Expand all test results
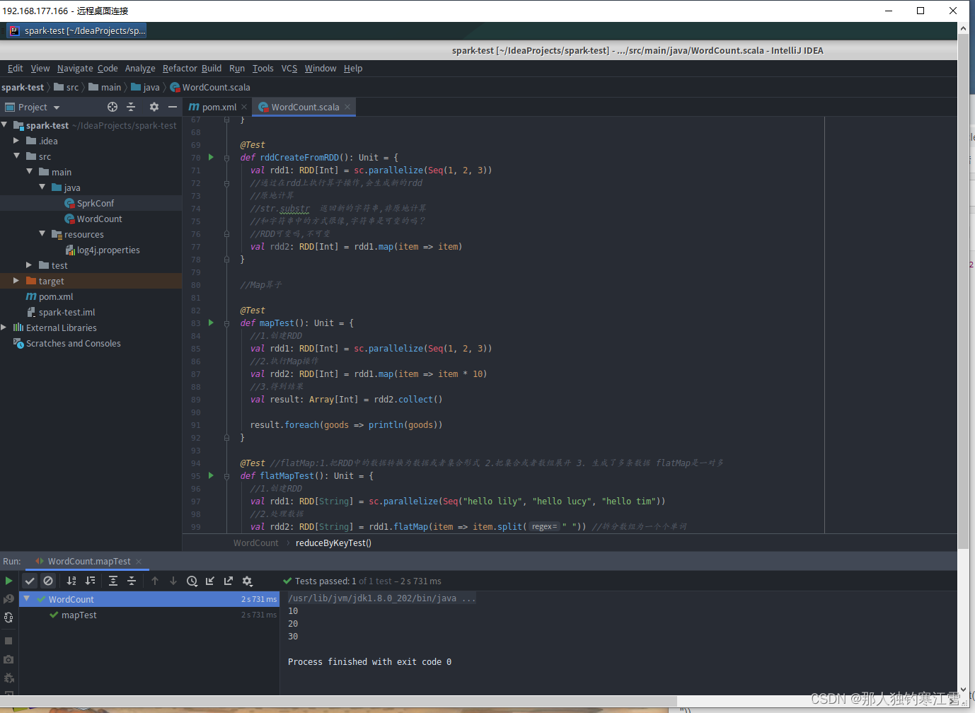975x713 pixels. tap(113, 581)
